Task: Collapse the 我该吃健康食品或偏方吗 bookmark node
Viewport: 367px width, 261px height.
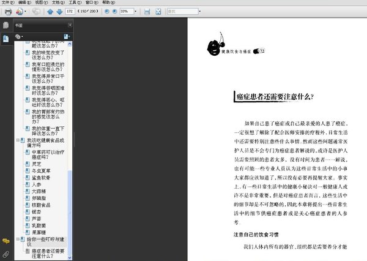Action: pos(18,140)
